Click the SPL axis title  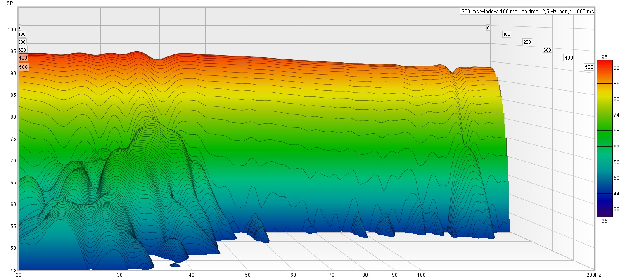(11, 3)
